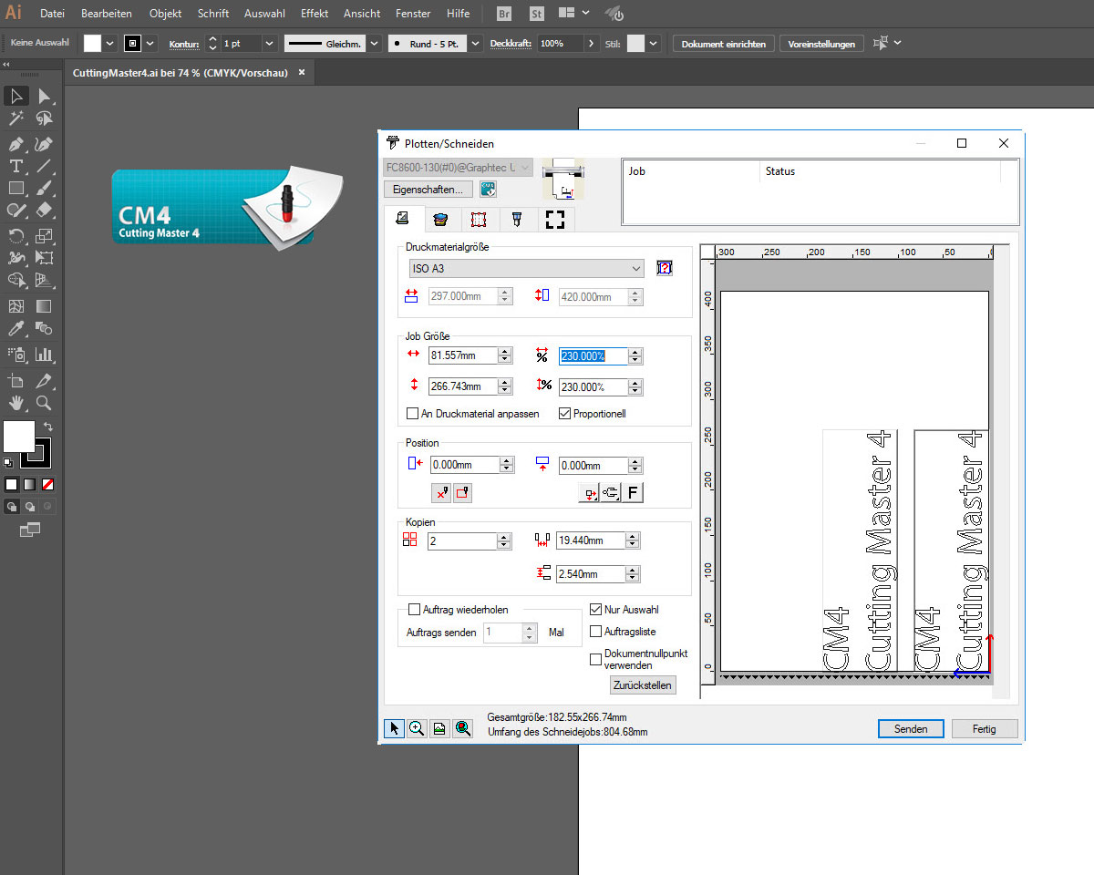Open the plotter selection dropdown FC8600-130

459,168
